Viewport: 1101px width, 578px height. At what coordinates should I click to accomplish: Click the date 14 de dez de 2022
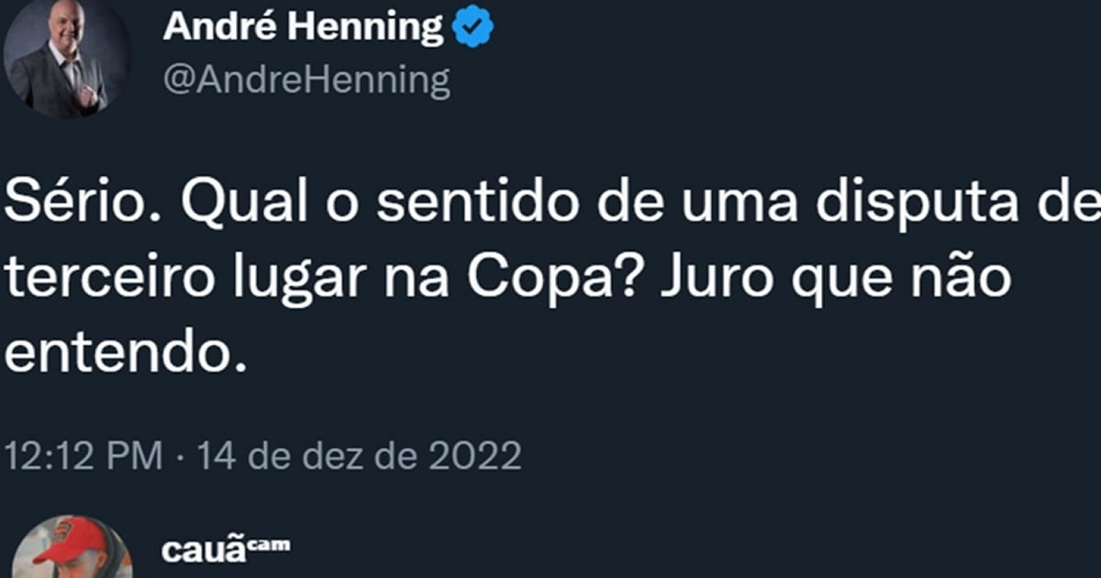tap(360, 456)
